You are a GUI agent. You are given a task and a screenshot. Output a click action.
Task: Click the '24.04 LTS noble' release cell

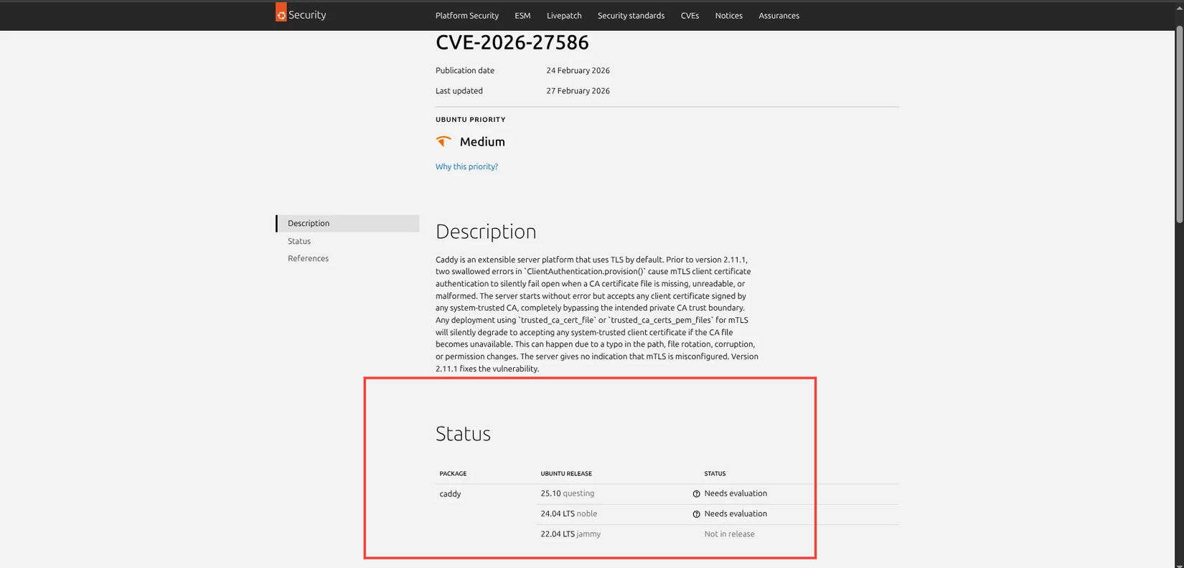click(x=569, y=513)
